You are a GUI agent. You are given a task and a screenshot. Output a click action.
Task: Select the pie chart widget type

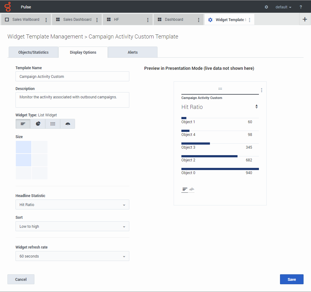click(38, 124)
